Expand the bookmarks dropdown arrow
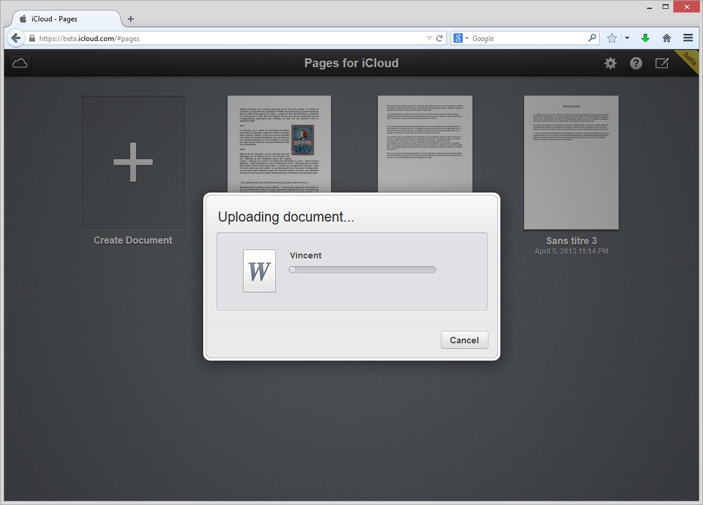The width and height of the screenshot is (703, 505). (x=627, y=38)
